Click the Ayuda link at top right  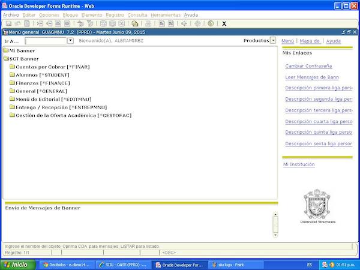(x=333, y=41)
